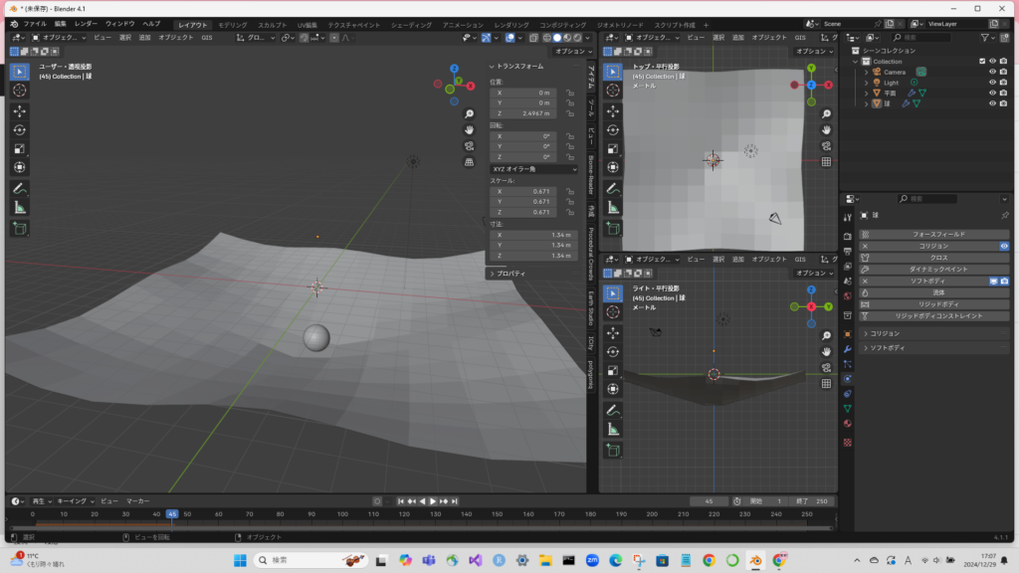Toggle camera view in main viewport
1019x573 pixels.
click(x=469, y=145)
